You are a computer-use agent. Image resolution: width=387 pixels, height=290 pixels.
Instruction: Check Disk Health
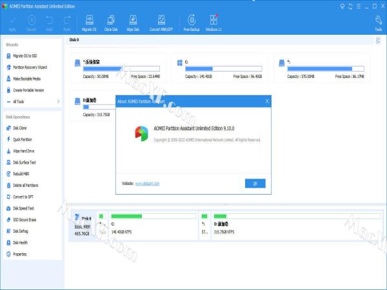pyautogui.click(x=20, y=243)
